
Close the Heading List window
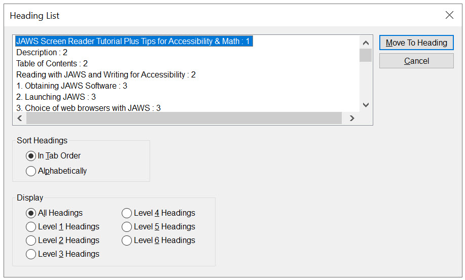449,15
